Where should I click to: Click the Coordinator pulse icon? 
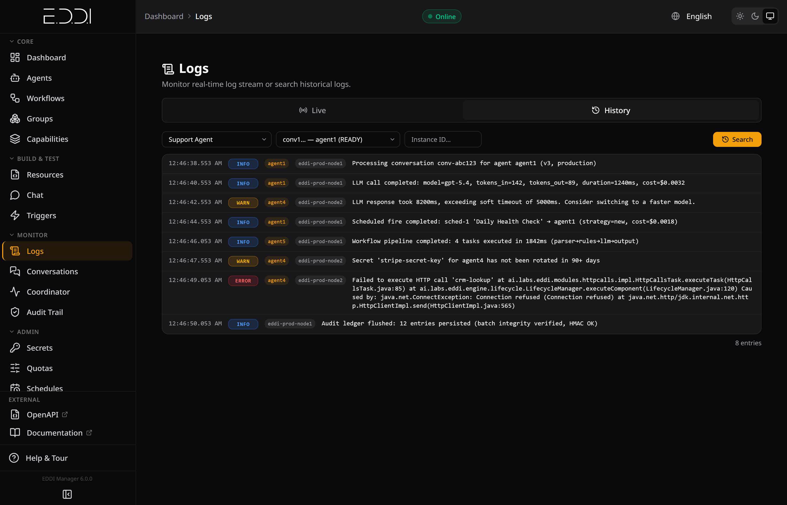15,292
